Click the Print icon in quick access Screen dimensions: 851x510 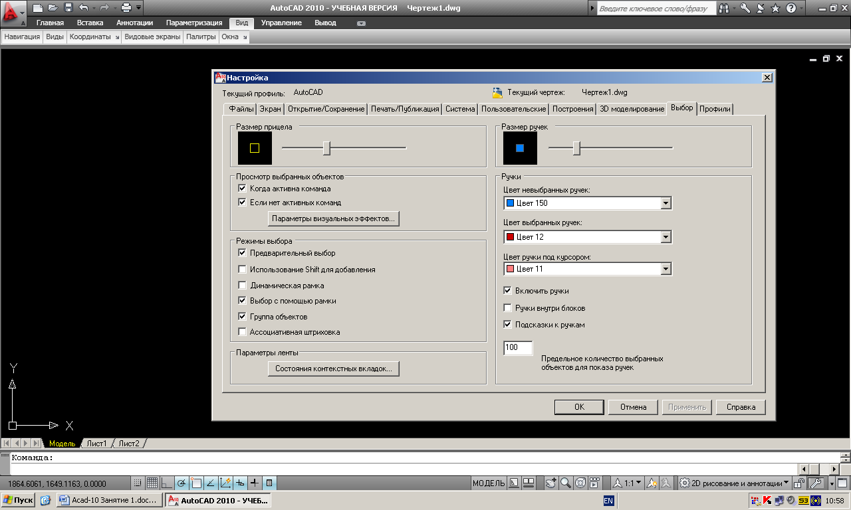tap(126, 8)
